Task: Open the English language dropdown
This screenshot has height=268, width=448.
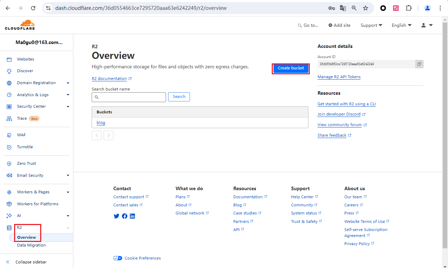Action: coord(401,25)
